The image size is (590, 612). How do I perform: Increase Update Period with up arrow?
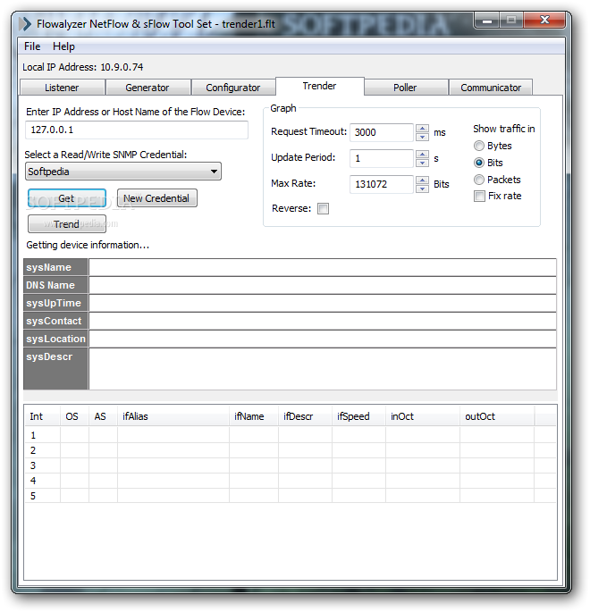click(x=422, y=155)
